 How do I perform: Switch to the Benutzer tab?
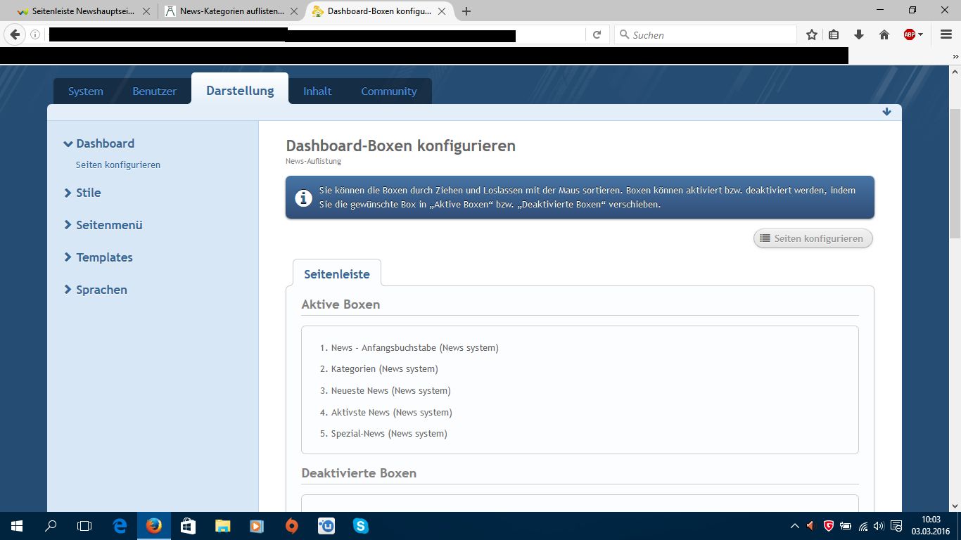(x=154, y=91)
